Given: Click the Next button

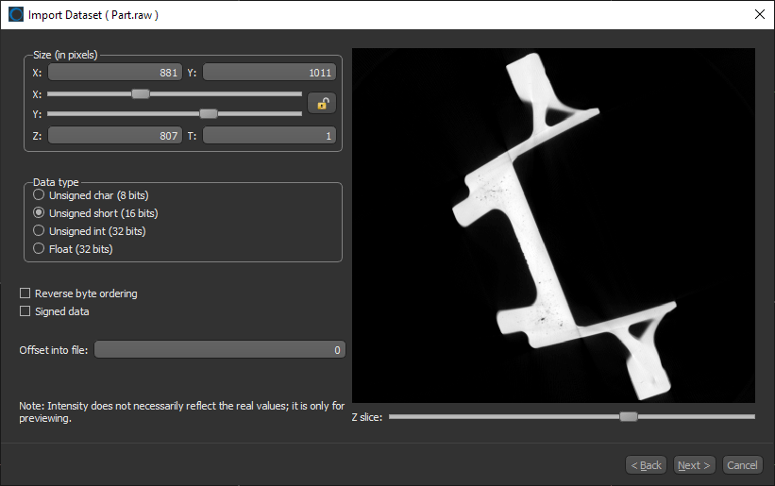Looking at the screenshot, I should point(694,464).
